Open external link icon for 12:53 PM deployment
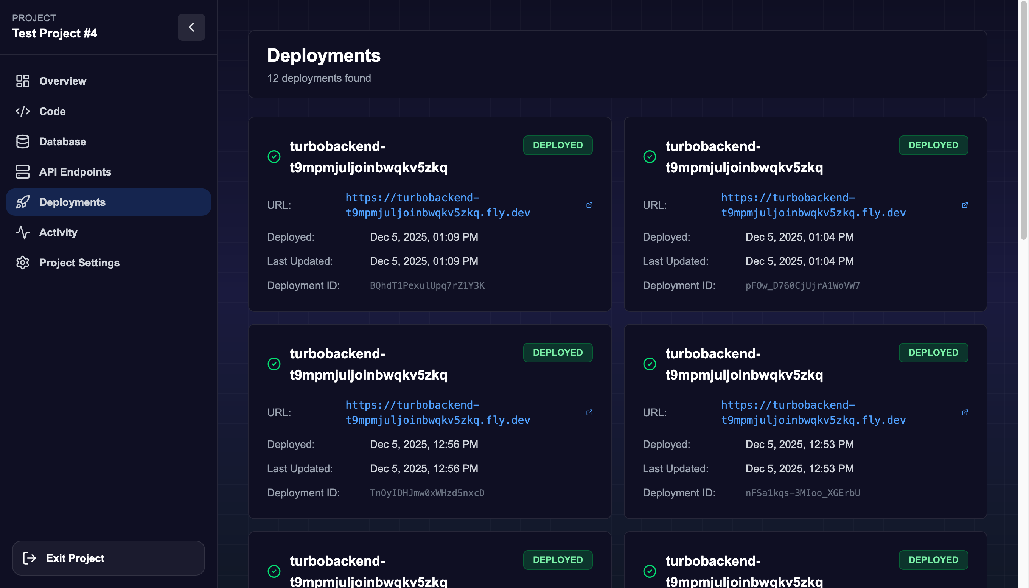 click(x=964, y=412)
